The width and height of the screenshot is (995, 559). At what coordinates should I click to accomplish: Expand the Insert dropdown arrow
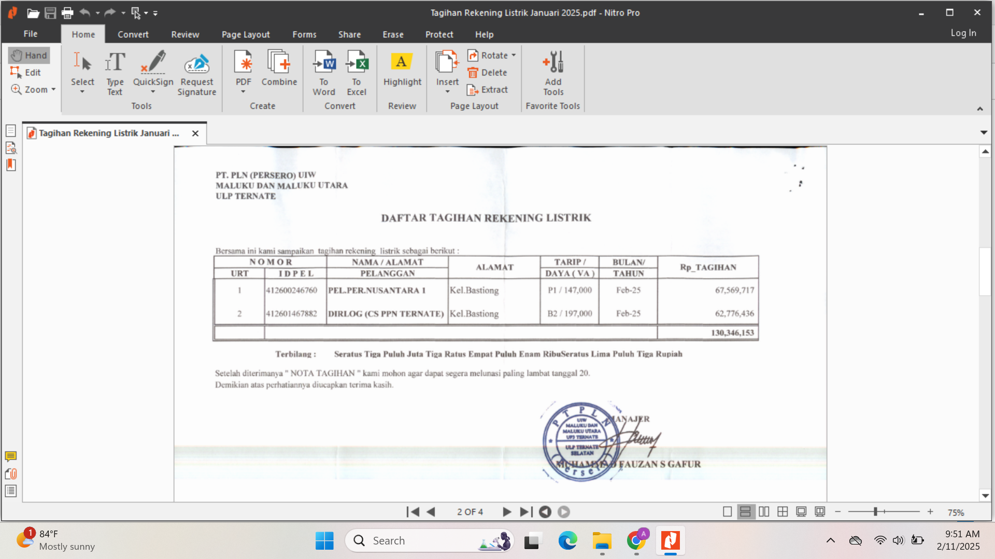[x=447, y=92]
